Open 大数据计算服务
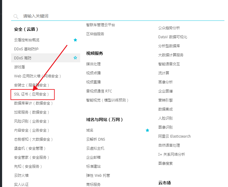 171,55
